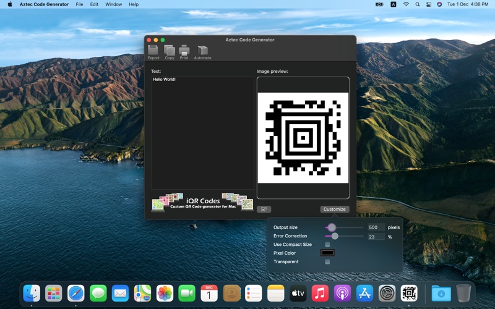Screen dimensions: 495x309
Task: Click the Customize button
Action: point(335,209)
